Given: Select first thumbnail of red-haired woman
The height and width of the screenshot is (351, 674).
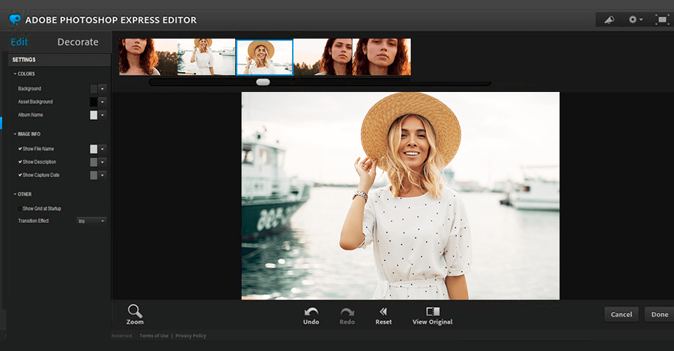Looking at the screenshot, I should click(x=148, y=57).
